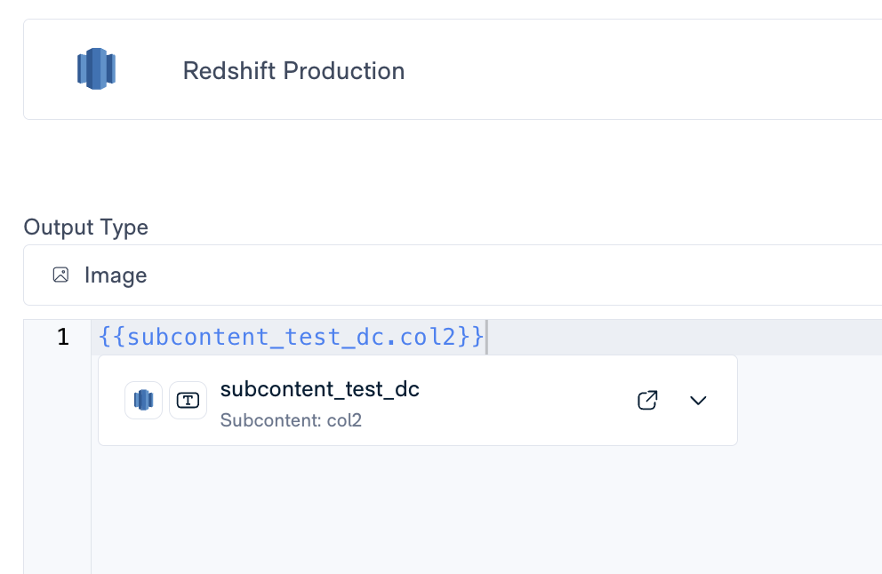Select the Redshift Production connection name
This screenshot has height=574, width=882.
point(293,71)
